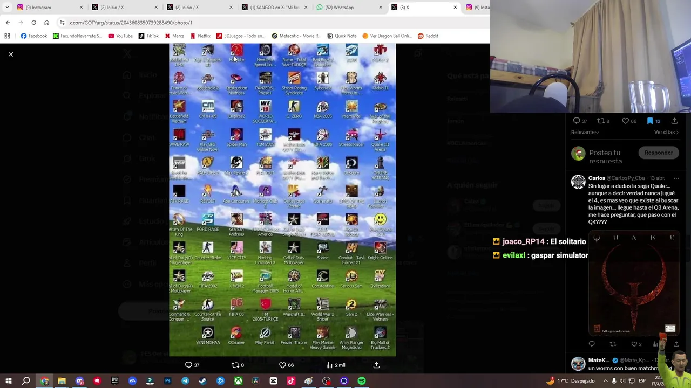Open Ver citas link
The width and height of the screenshot is (691, 388).
(666, 132)
